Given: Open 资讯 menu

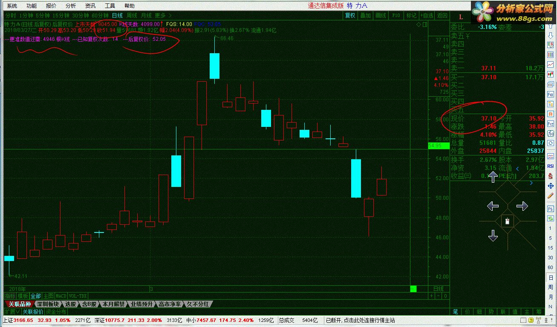Looking at the screenshot, I should [x=90, y=6].
